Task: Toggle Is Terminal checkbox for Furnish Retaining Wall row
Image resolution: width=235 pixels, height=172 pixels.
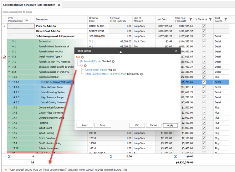Action: [204, 82]
